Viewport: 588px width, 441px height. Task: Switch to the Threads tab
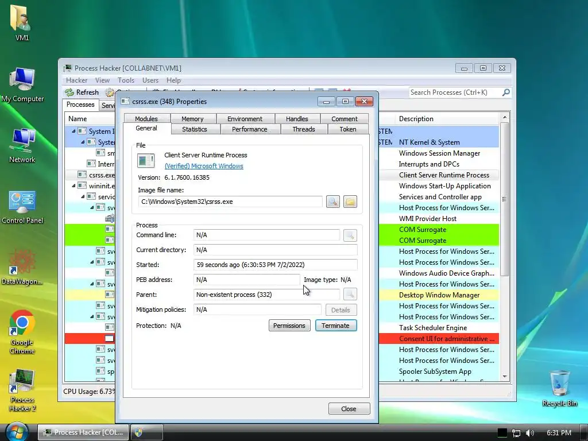304,129
